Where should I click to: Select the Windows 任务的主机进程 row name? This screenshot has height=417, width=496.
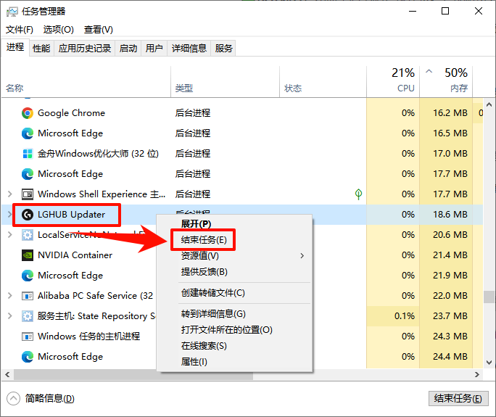pyautogui.click(x=88, y=337)
